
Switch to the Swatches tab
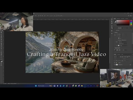118,19
